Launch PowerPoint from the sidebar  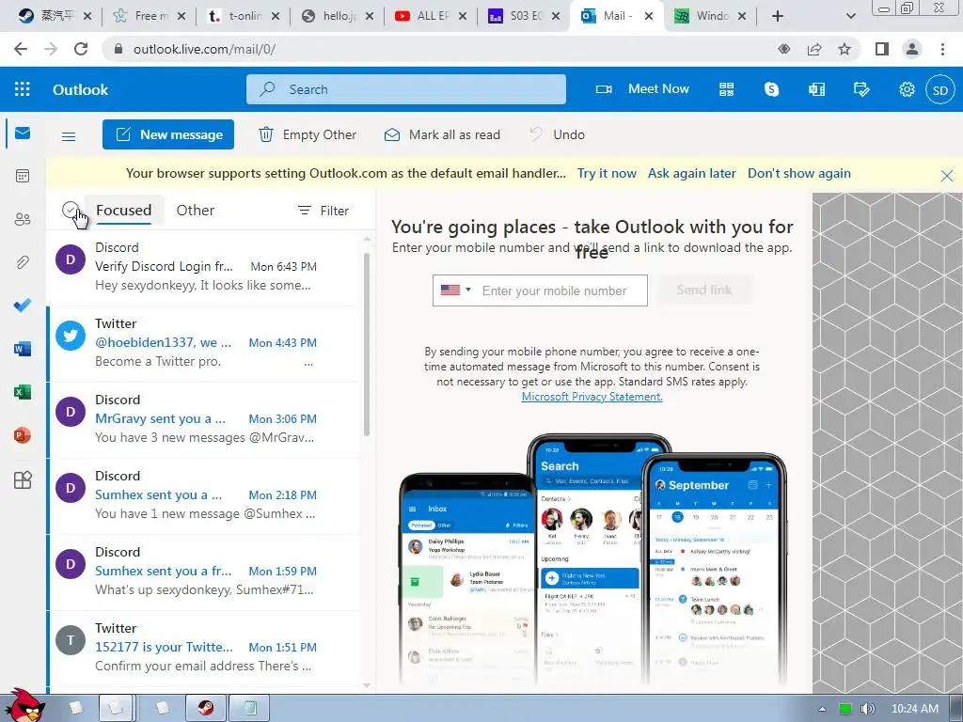click(23, 435)
